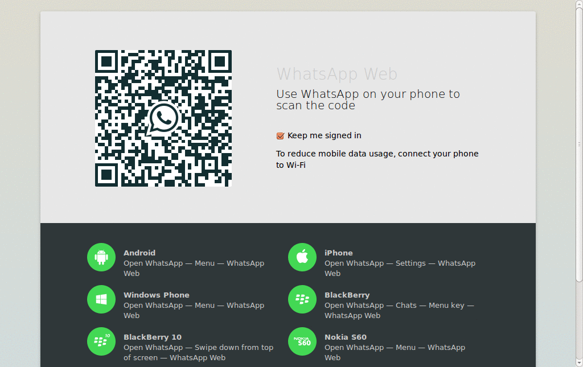Select the BlackBerry 10 icon

point(101,341)
